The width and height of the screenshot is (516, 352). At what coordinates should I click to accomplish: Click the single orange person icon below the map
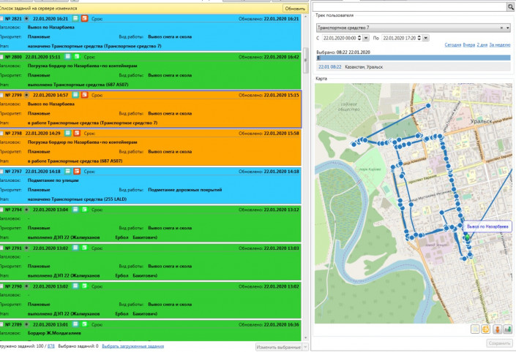[497, 329]
